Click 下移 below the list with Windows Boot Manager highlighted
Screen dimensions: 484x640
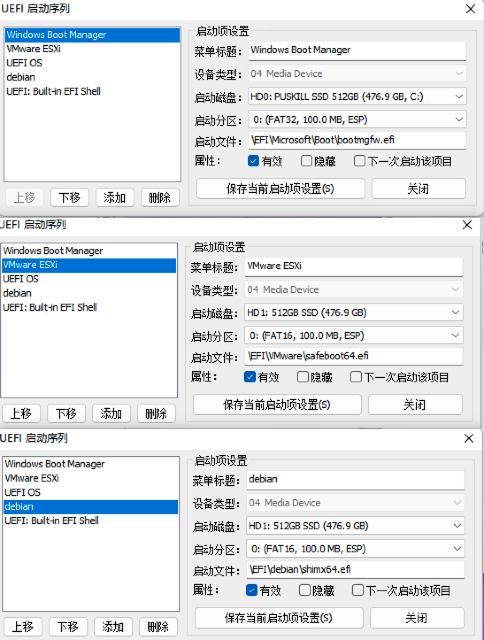click(x=70, y=197)
